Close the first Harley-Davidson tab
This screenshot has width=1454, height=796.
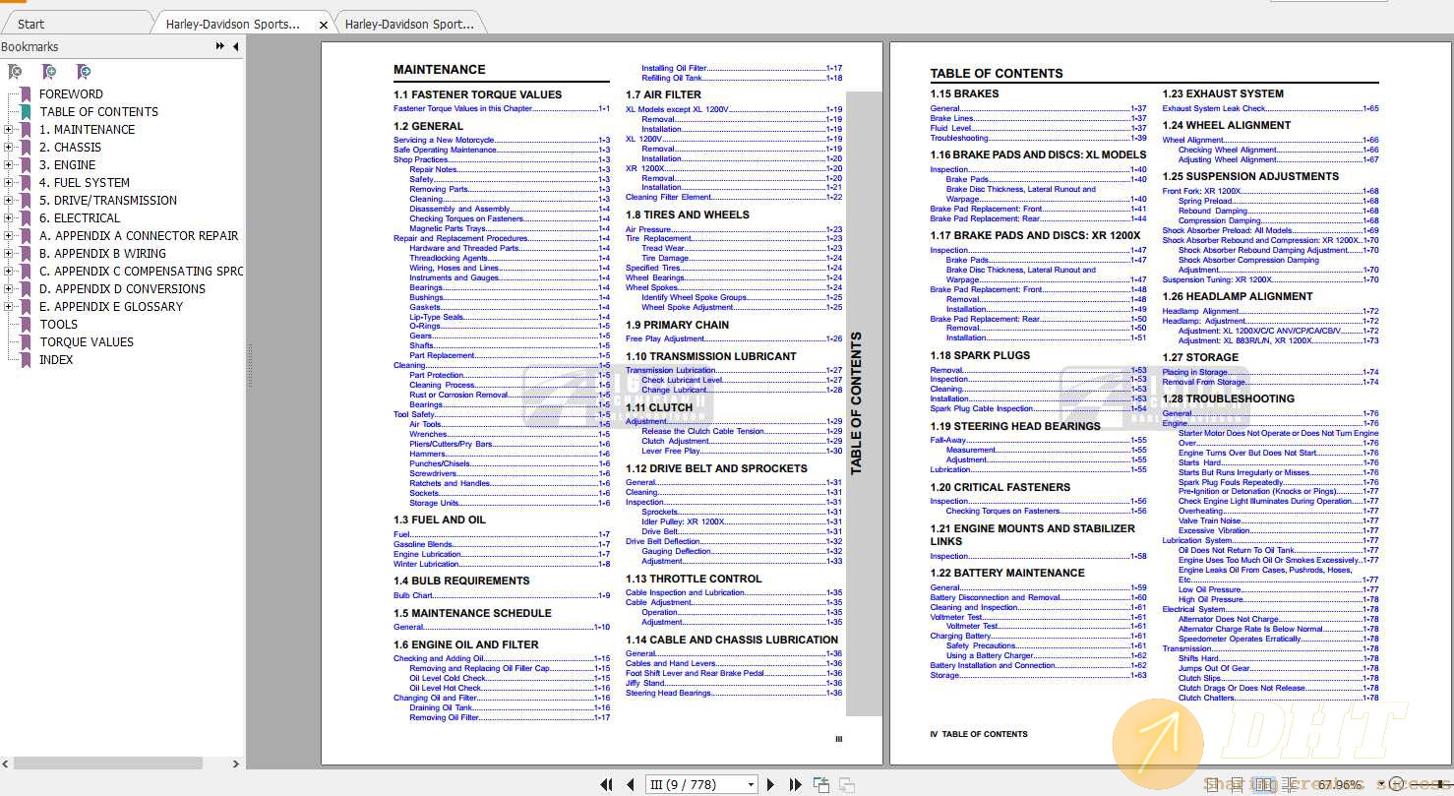coord(324,25)
